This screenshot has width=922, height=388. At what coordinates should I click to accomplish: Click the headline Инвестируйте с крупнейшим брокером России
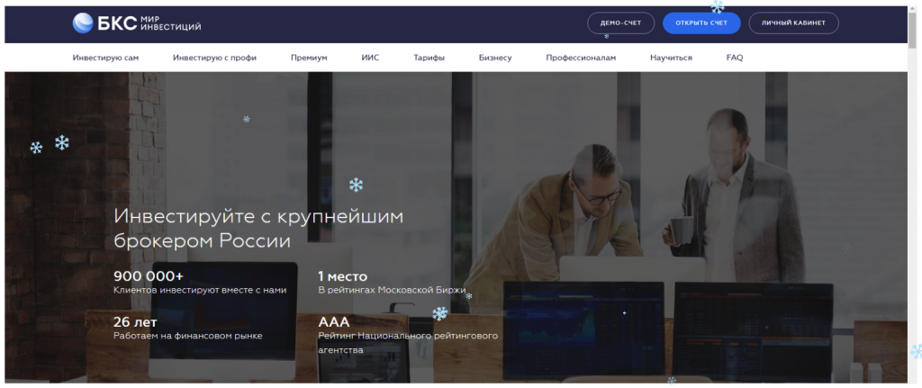[x=258, y=229]
